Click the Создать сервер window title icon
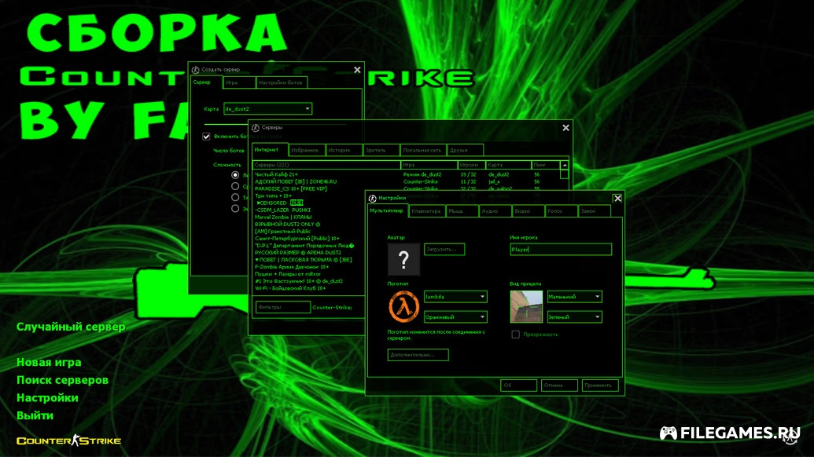 pyautogui.click(x=195, y=71)
